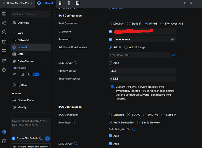Click the Add link for IPv4 CIDR
The width and height of the screenshot is (202, 148).
(174, 55)
